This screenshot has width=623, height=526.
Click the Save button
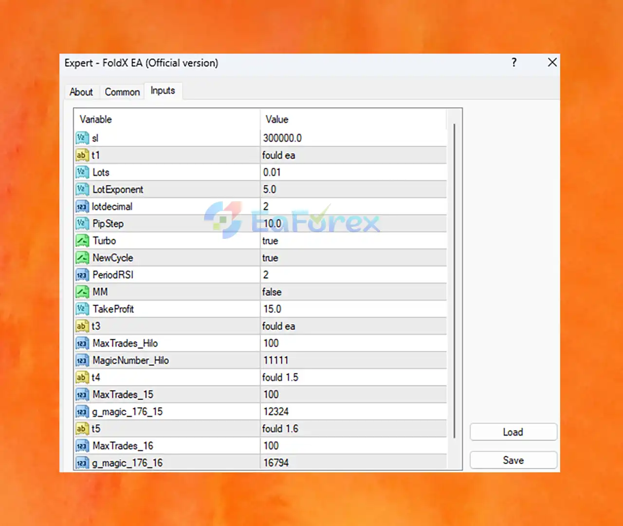click(513, 460)
